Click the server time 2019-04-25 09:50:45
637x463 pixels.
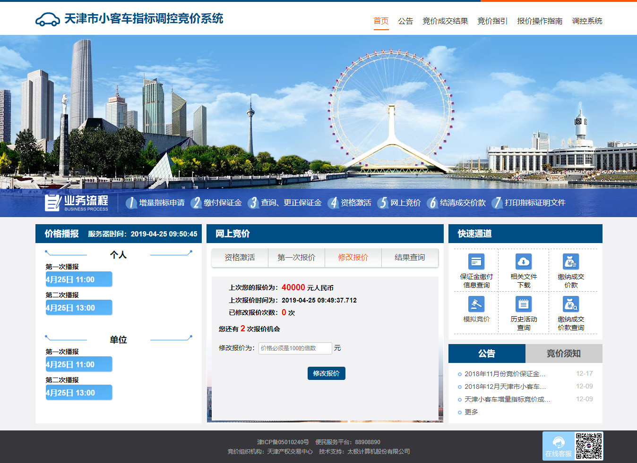164,234
